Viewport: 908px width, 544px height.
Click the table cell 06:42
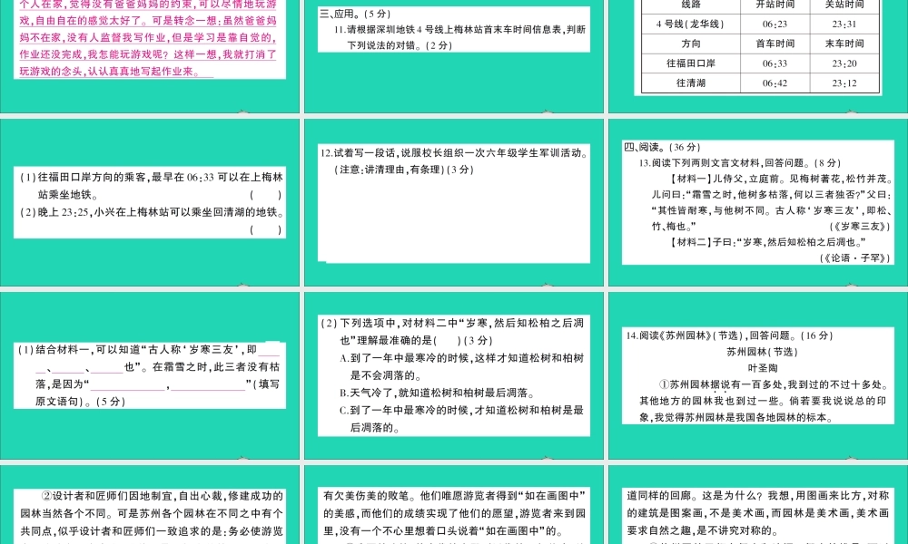tap(775, 83)
